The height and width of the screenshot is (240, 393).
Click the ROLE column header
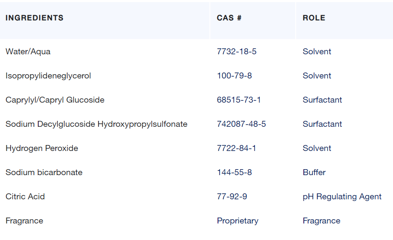point(314,18)
